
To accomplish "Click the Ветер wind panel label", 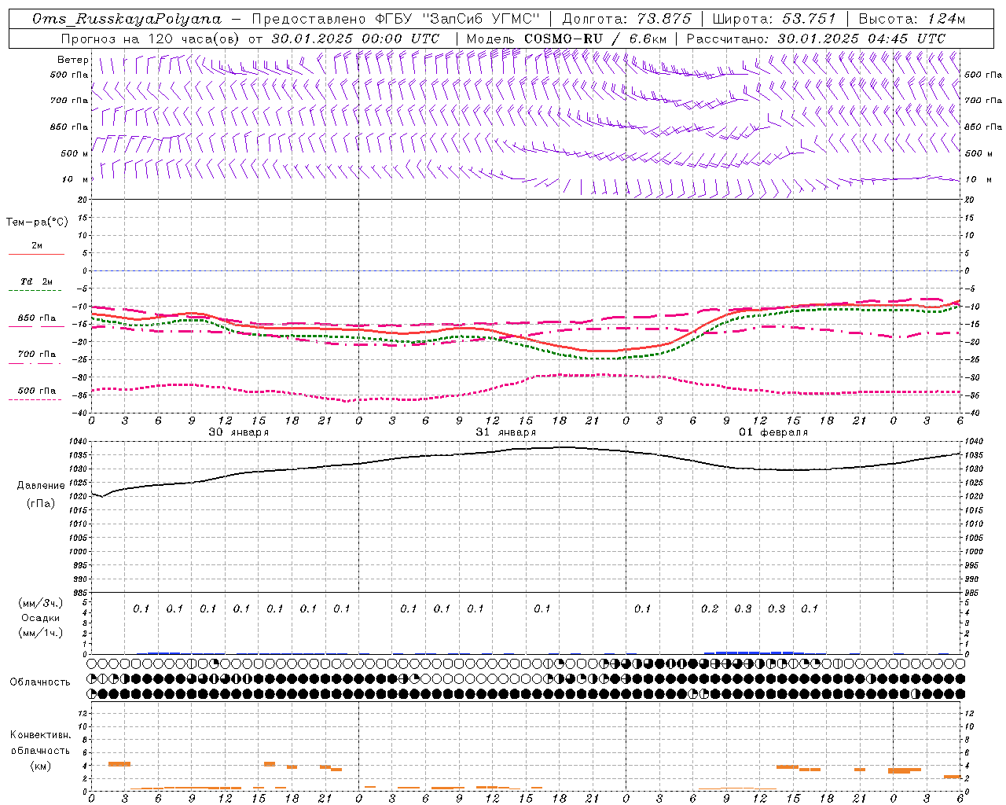I will click(x=73, y=60).
